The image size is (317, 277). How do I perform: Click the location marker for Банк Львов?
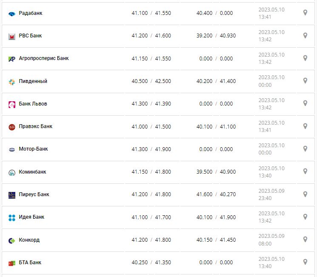[x=305, y=103]
